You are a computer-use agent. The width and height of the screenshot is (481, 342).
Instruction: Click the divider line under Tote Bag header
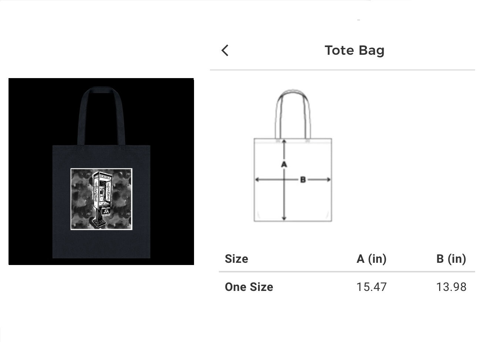coord(342,70)
